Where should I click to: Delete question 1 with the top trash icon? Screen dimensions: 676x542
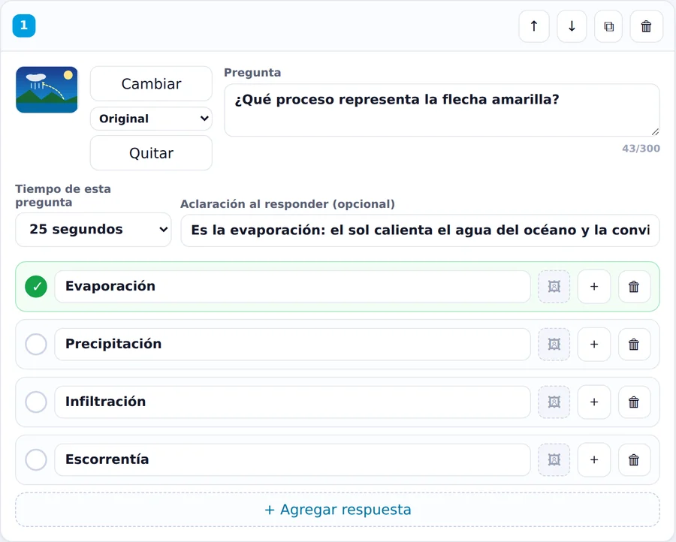pyautogui.click(x=646, y=26)
